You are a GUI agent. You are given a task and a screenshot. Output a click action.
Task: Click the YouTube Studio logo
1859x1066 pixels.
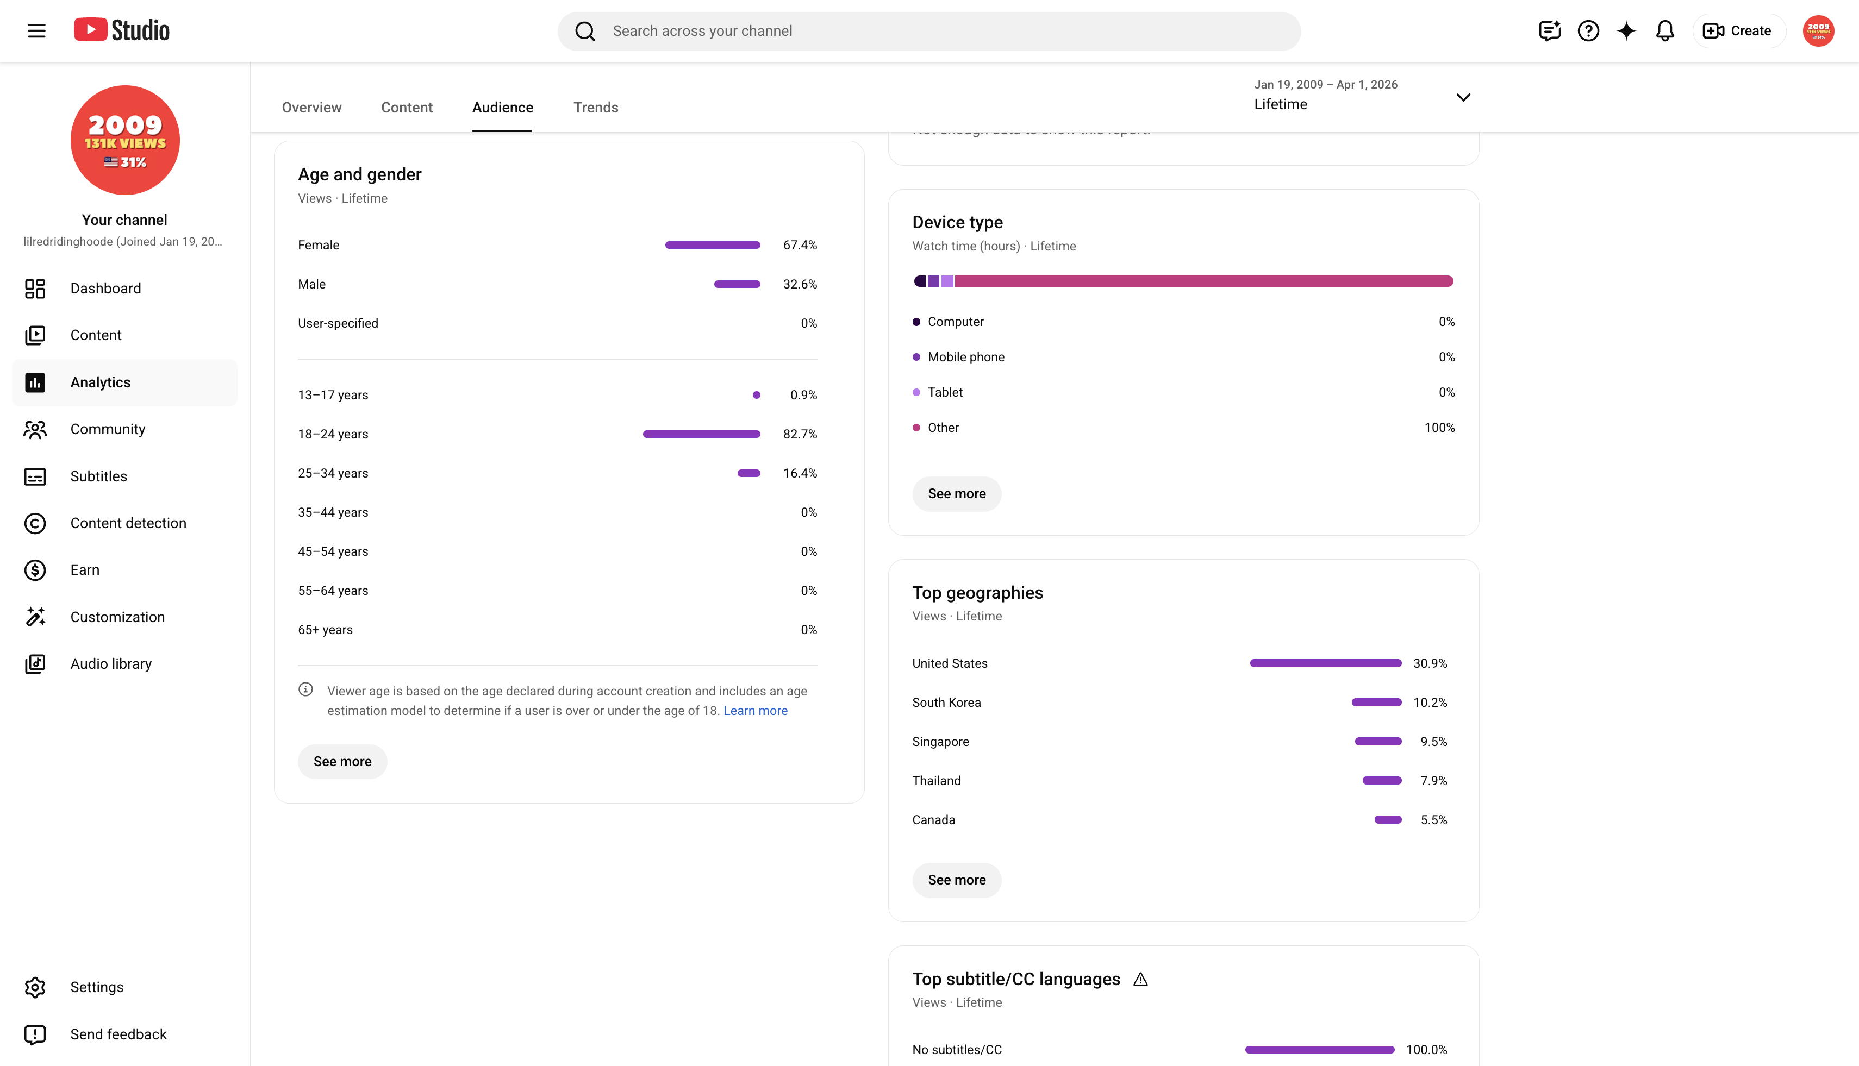click(x=122, y=30)
